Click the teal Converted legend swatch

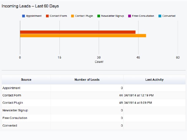160,16
